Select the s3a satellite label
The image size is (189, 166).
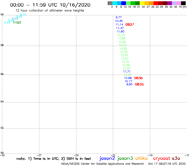click(176, 158)
